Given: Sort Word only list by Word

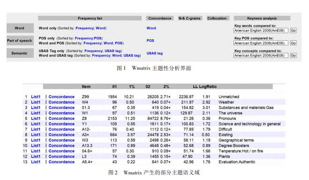Looking at the screenshot, I should (100, 28).
